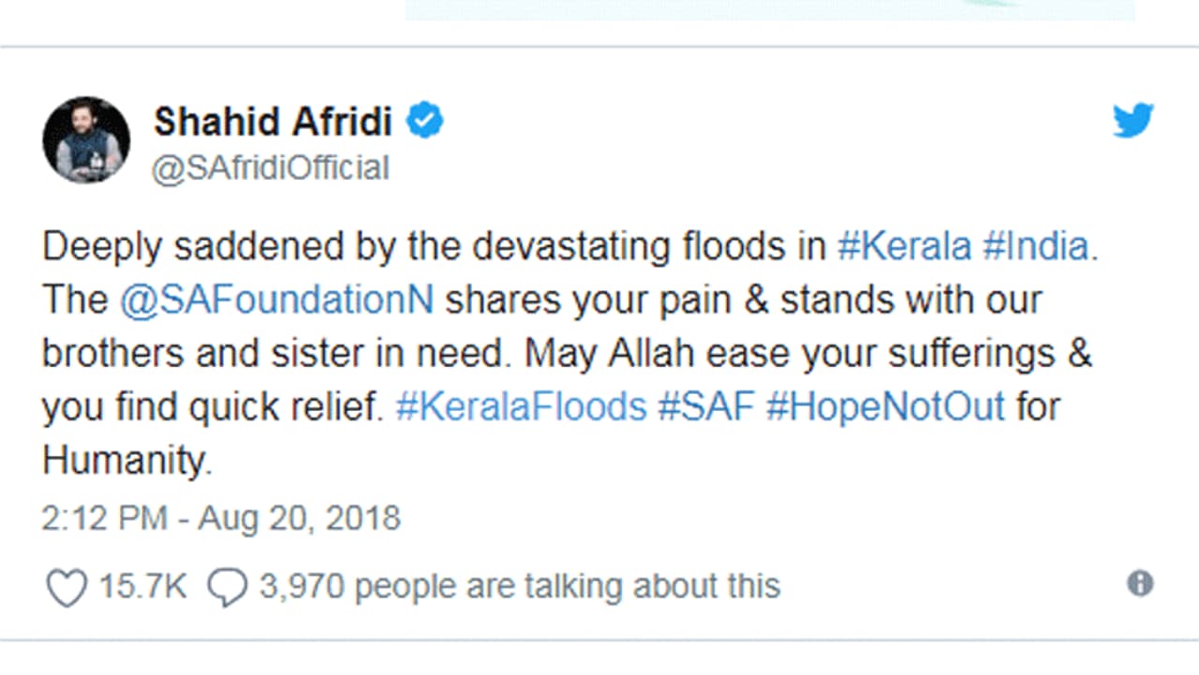Select the #HopeNotOut hashtag
The width and height of the screenshot is (1199, 675).
pos(885,407)
